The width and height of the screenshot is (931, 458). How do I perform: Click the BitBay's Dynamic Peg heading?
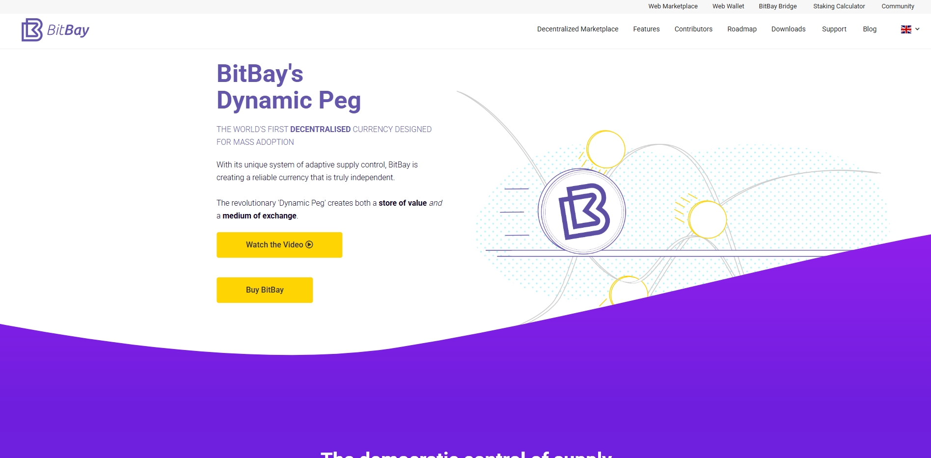click(x=289, y=87)
